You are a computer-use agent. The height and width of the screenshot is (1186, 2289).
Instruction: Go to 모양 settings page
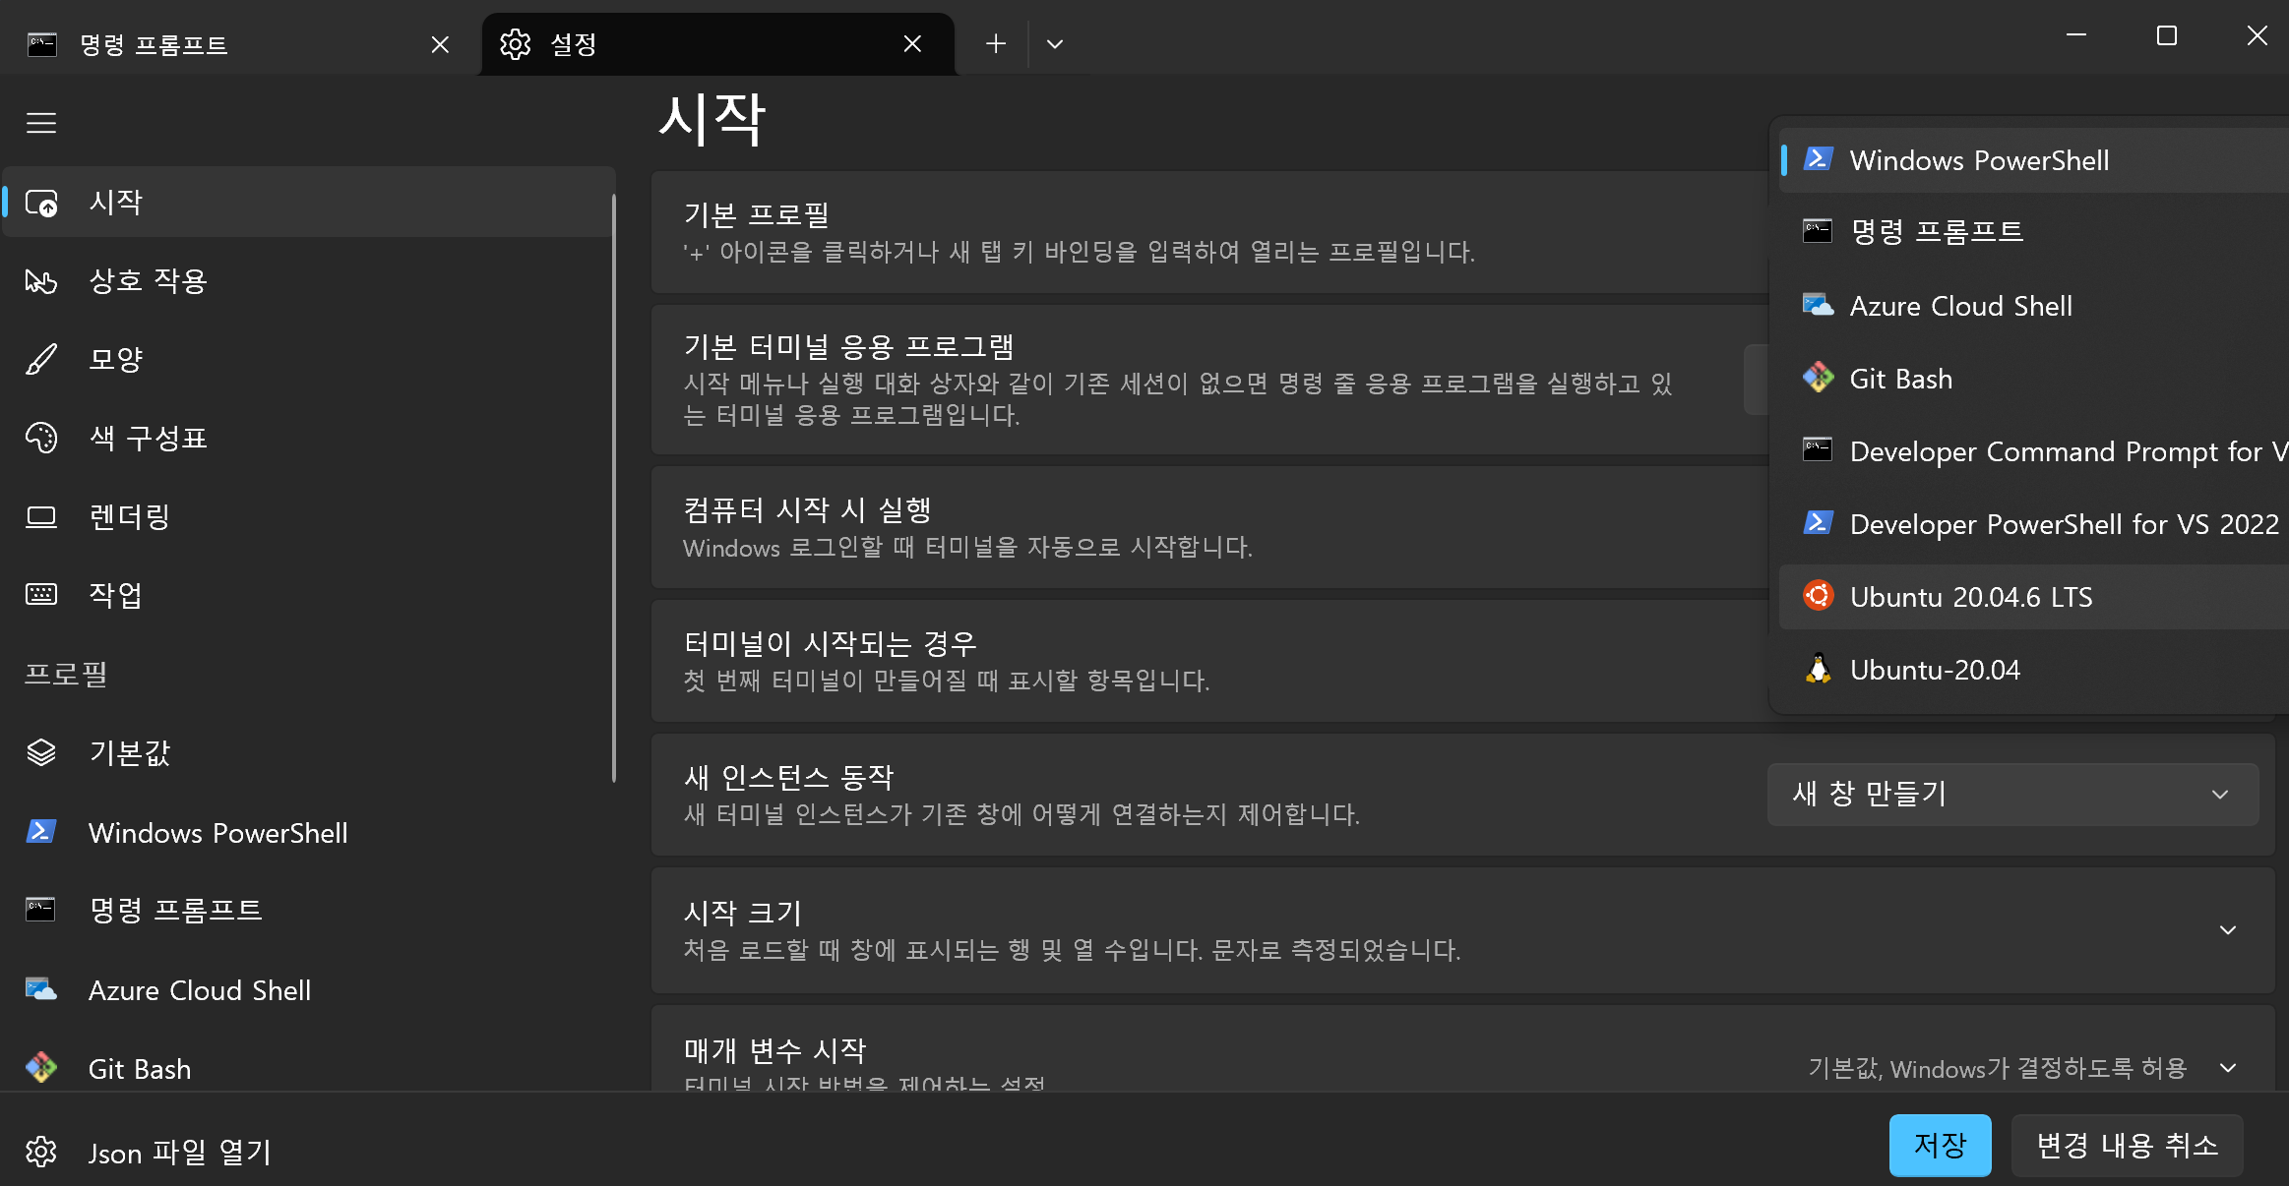click(309, 360)
